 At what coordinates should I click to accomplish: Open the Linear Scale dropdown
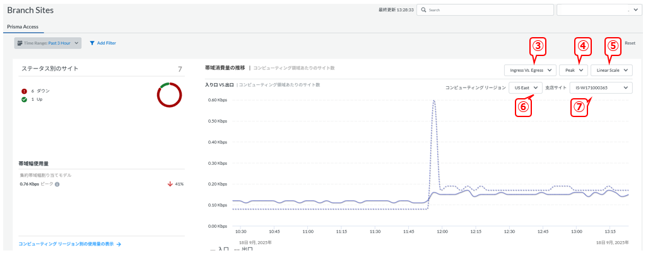pos(611,70)
